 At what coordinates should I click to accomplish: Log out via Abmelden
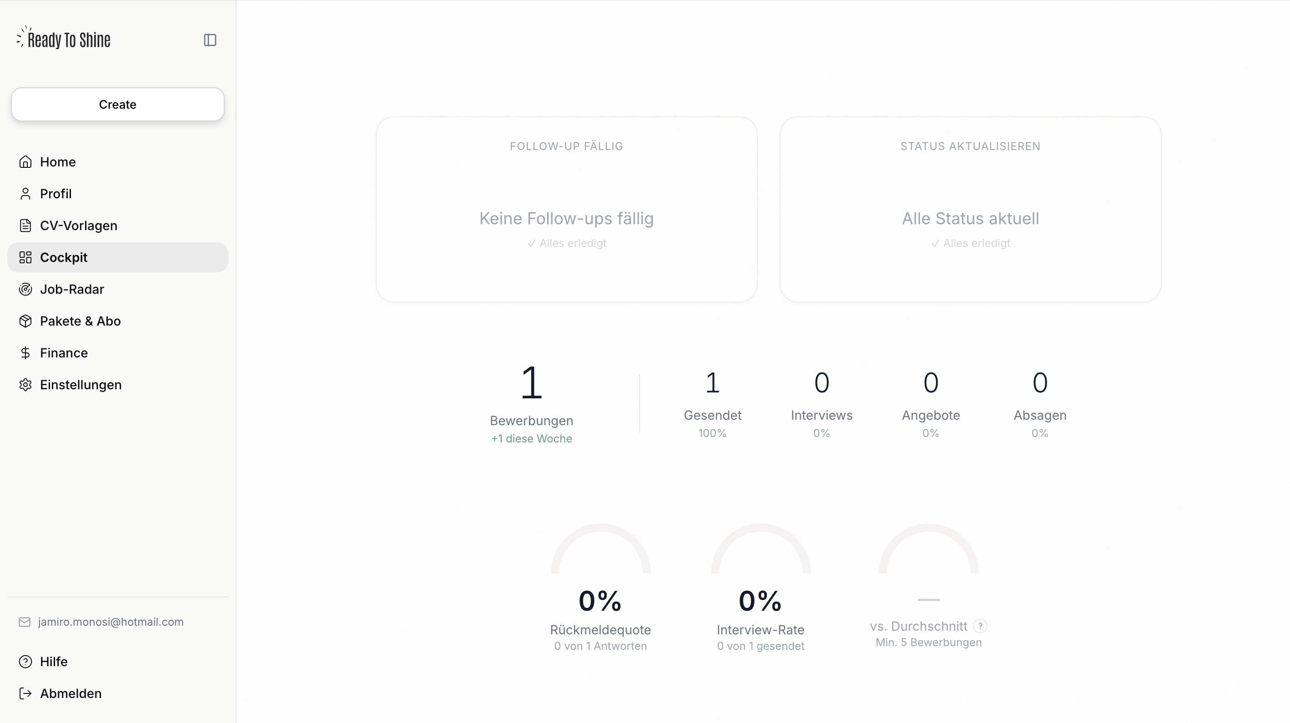click(70, 693)
